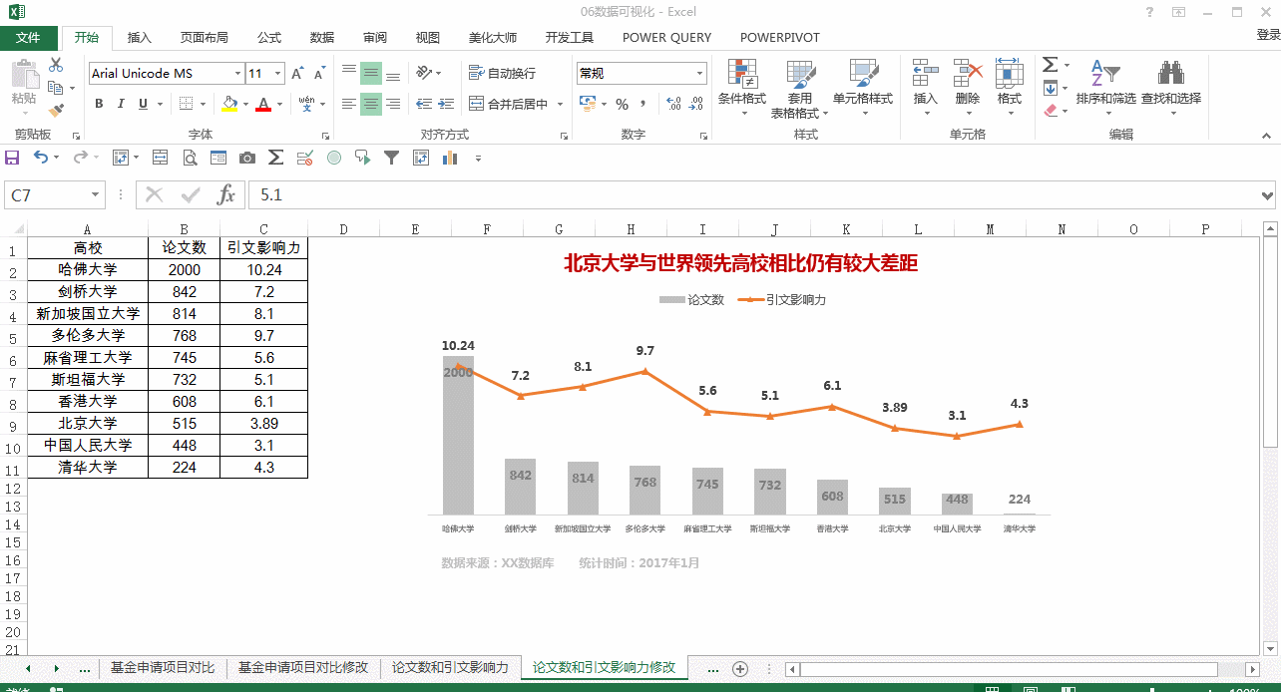The height and width of the screenshot is (692, 1281).
Task: Add a new sheet with plus button
Action: tap(739, 668)
